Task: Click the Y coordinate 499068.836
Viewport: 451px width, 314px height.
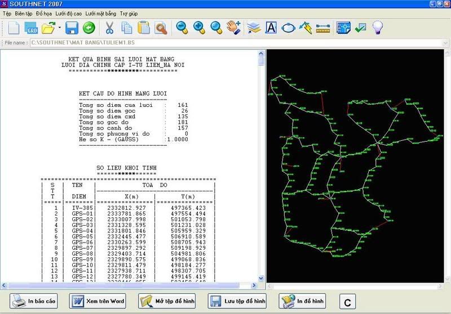Action: pyautogui.click(x=188, y=259)
